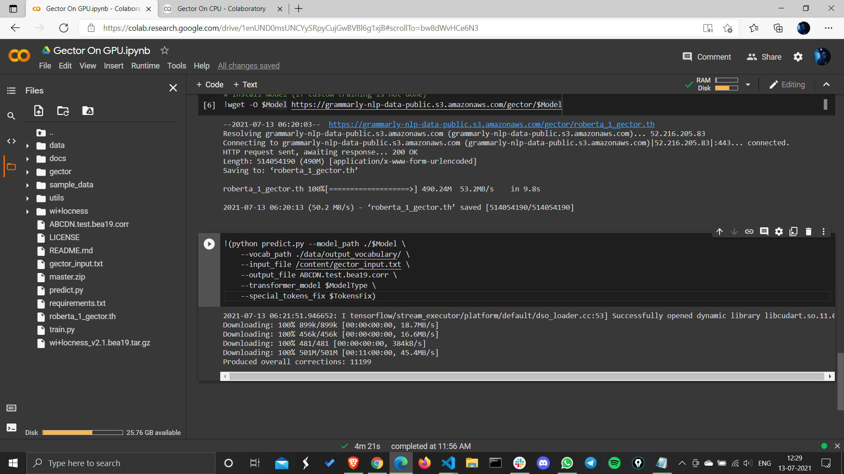Open the Runtime menu

click(x=146, y=65)
